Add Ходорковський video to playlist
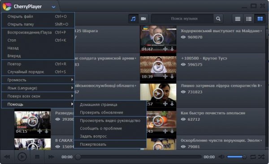 coord(165,49)
